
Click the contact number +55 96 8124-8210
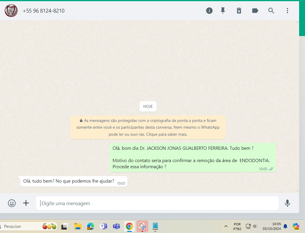tap(43, 11)
